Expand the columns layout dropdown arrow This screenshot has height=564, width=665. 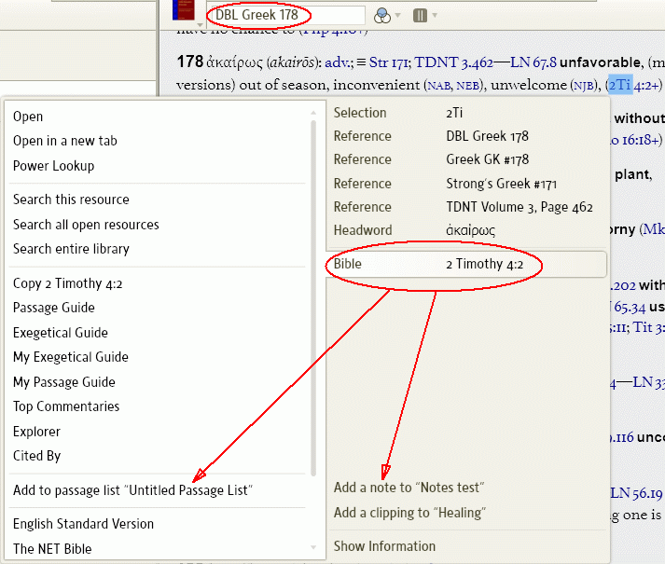[435, 16]
